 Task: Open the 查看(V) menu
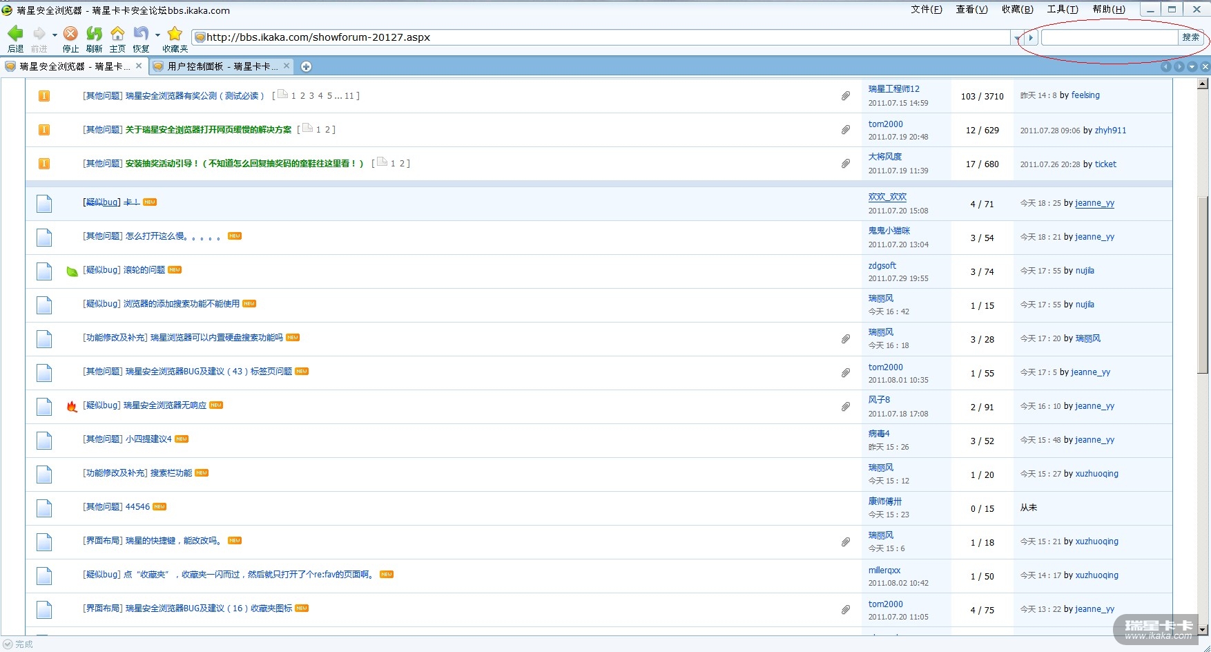tap(972, 9)
